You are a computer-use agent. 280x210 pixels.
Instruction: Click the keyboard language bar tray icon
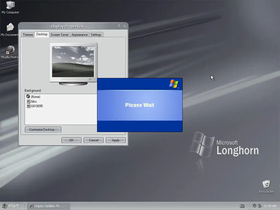pos(242,206)
